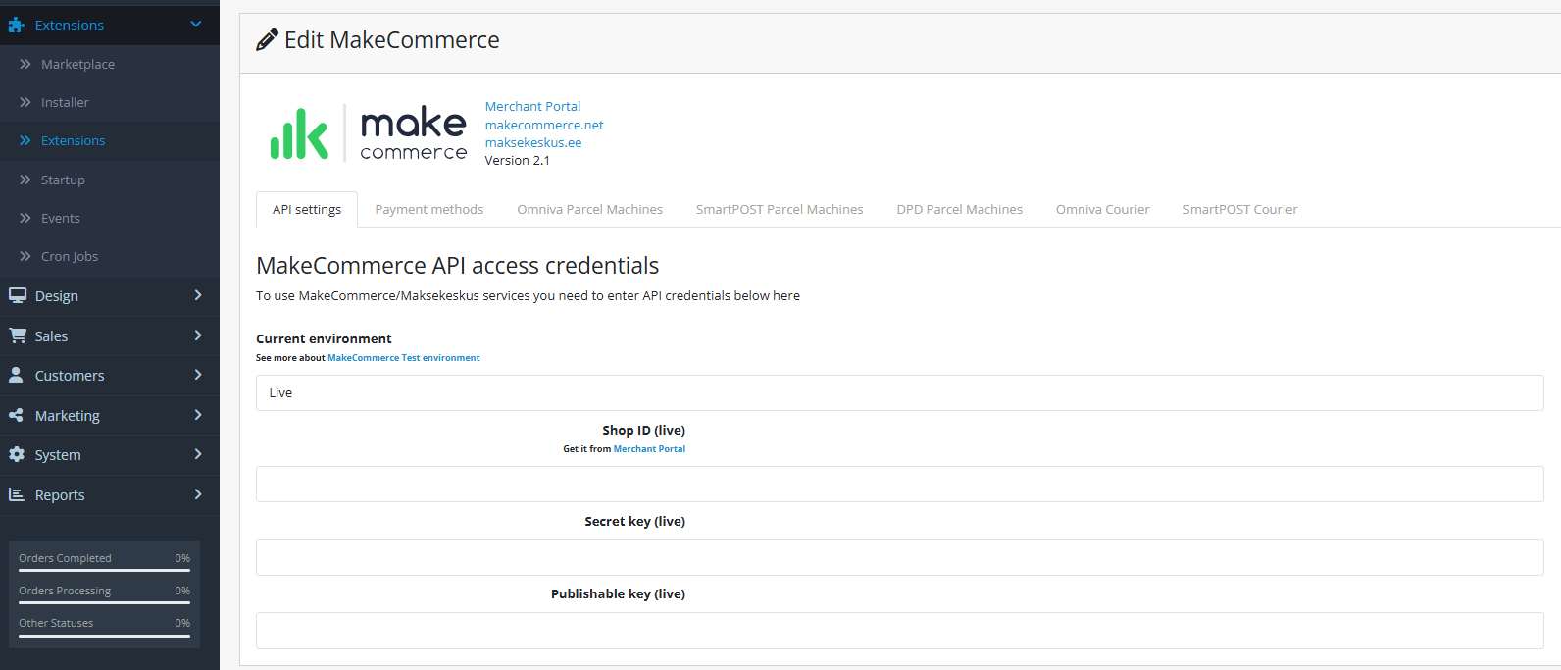Click the MakeCommerce logo image
This screenshot has height=670, width=1561.
pos(369,132)
